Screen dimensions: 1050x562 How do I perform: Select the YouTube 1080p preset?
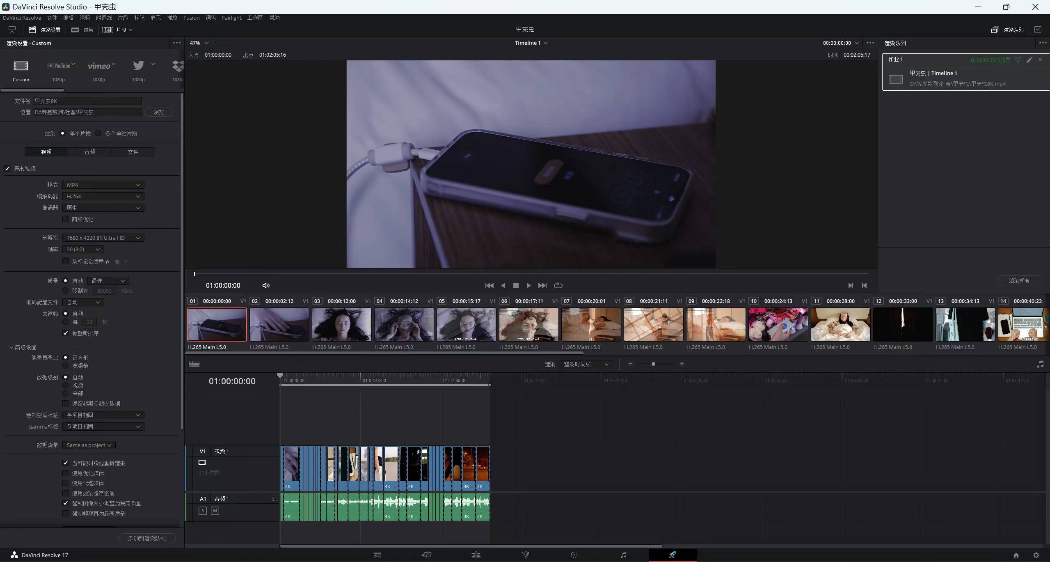click(x=61, y=66)
